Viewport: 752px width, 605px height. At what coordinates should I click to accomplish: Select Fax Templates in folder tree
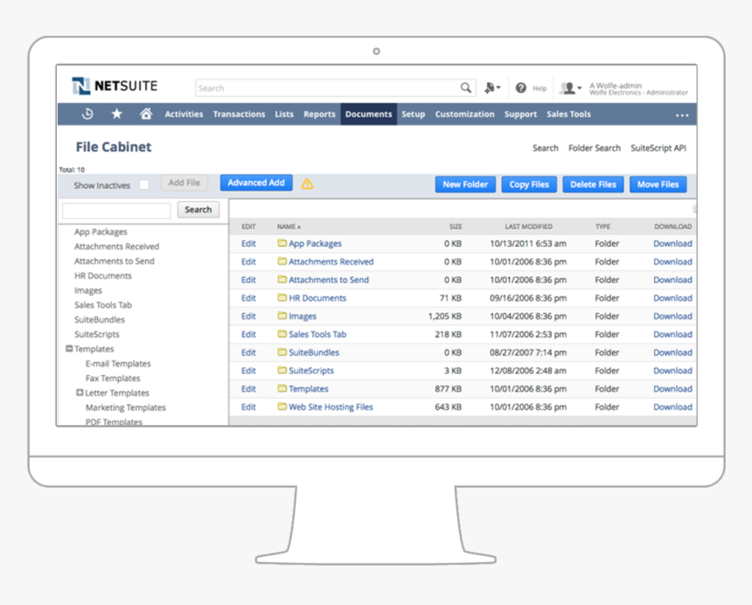click(x=113, y=379)
